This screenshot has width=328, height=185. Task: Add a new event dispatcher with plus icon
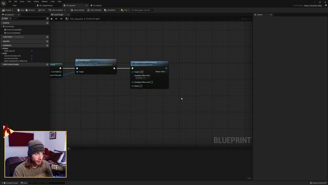point(47,64)
